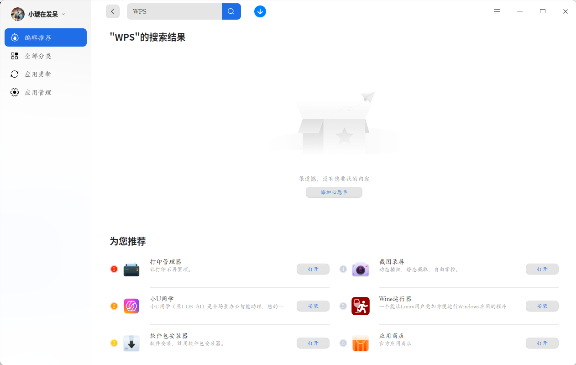The image size is (576, 365).
Task: Close the app store window
Action: click(566, 11)
